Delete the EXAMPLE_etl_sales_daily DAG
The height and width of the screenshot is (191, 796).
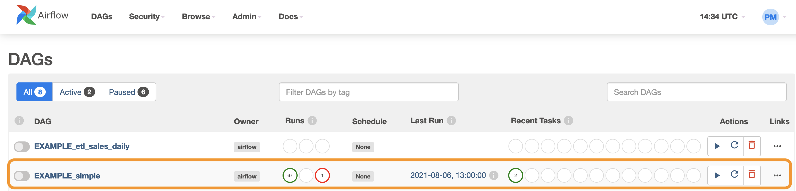click(x=752, y=146)
